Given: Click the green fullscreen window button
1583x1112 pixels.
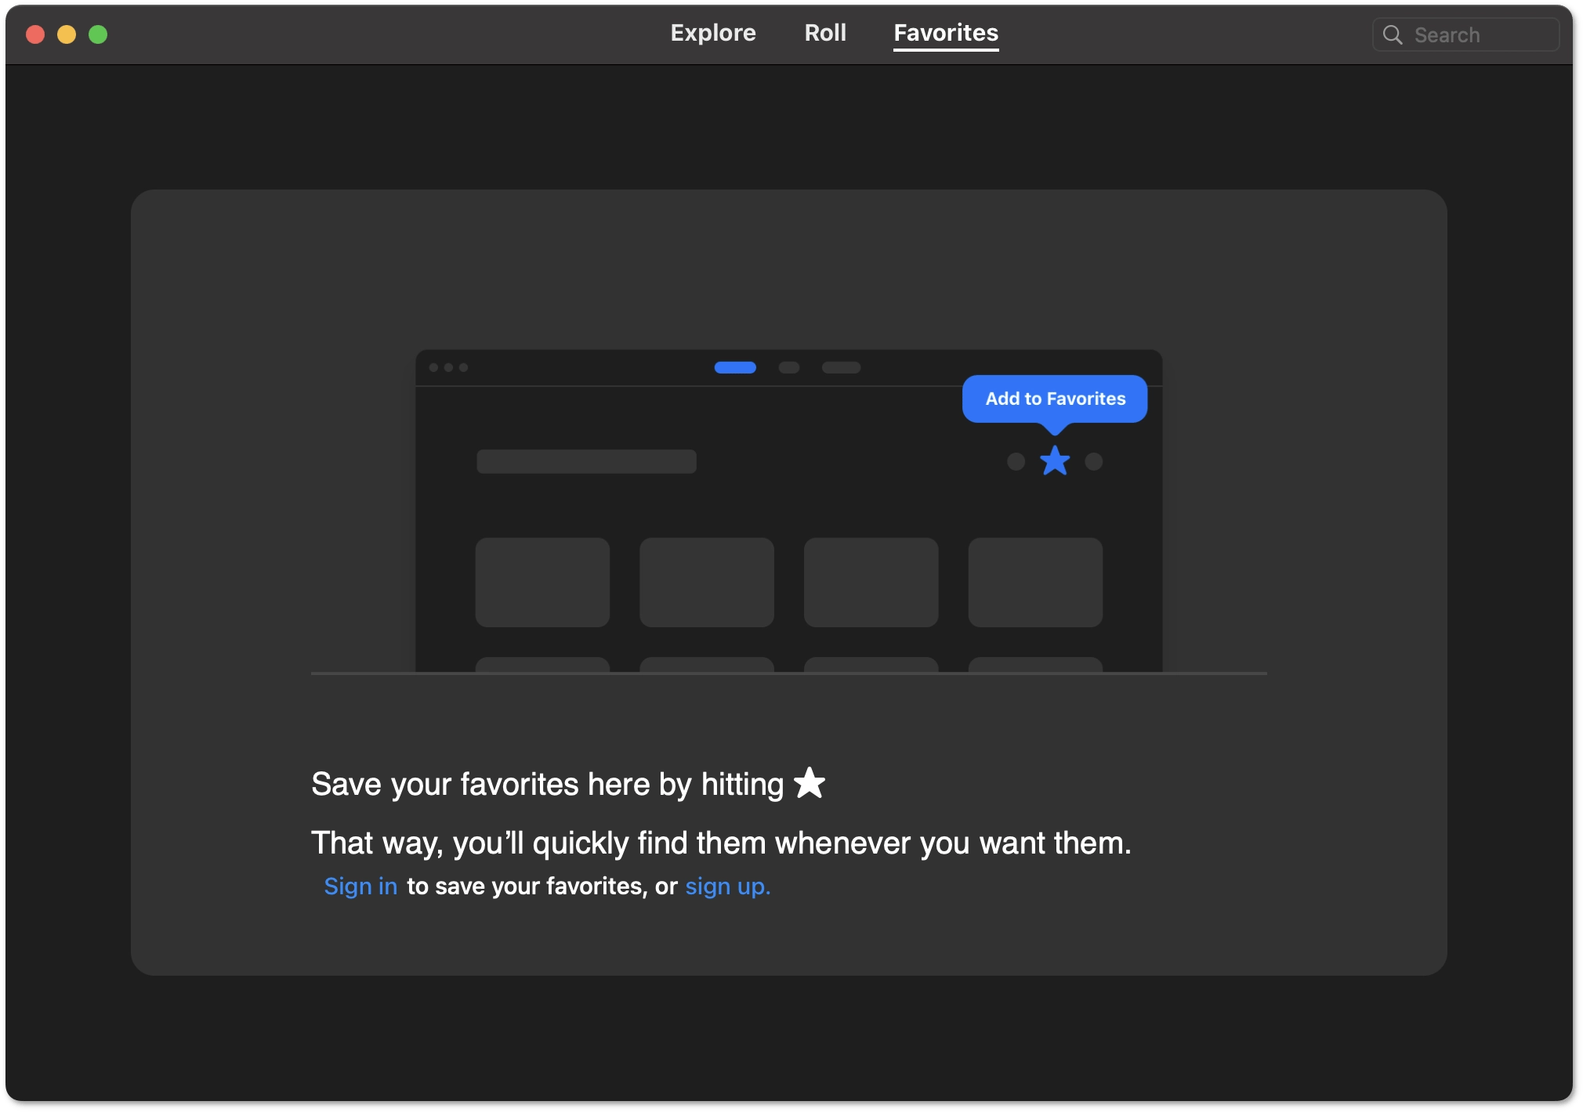Looking at the screenshot, I should click(x=98, y=34).
